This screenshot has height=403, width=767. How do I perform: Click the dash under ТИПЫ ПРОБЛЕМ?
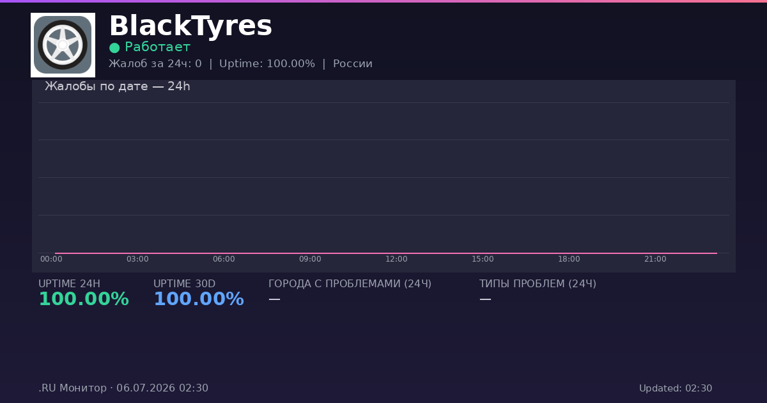click(485, 299)
